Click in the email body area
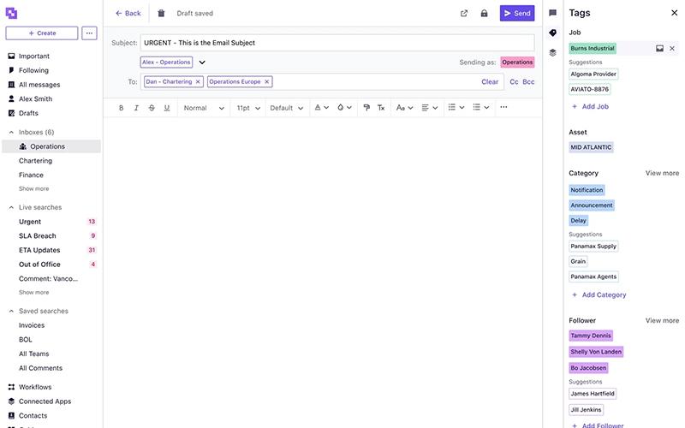Viewport: 685px width, 428px height. 323,270
